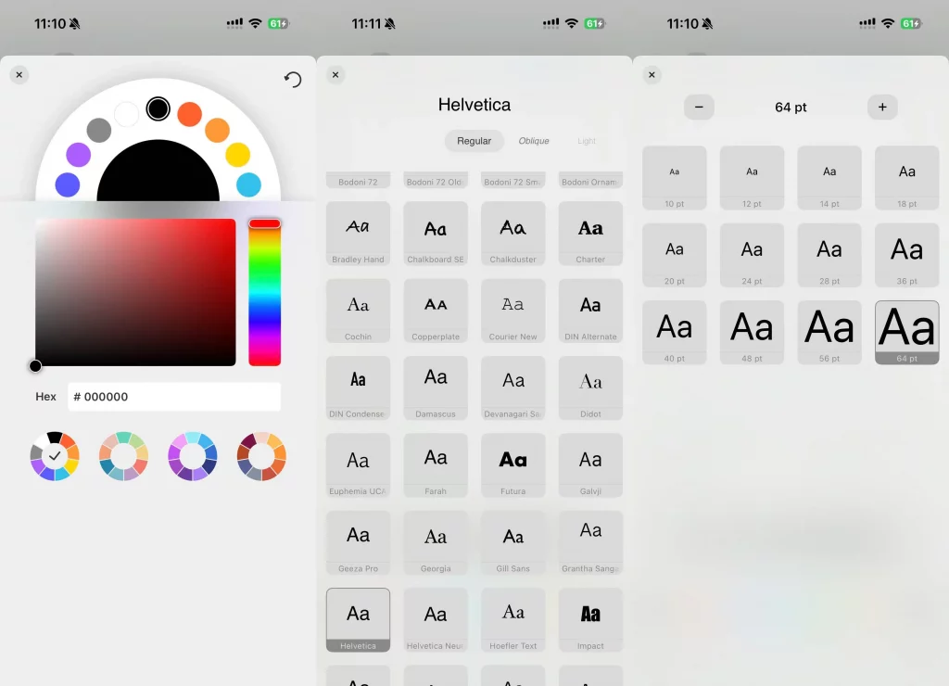Click the Hex color input field
The width and height of the screenshot is (949, 686).
click(x=174, y=397)
